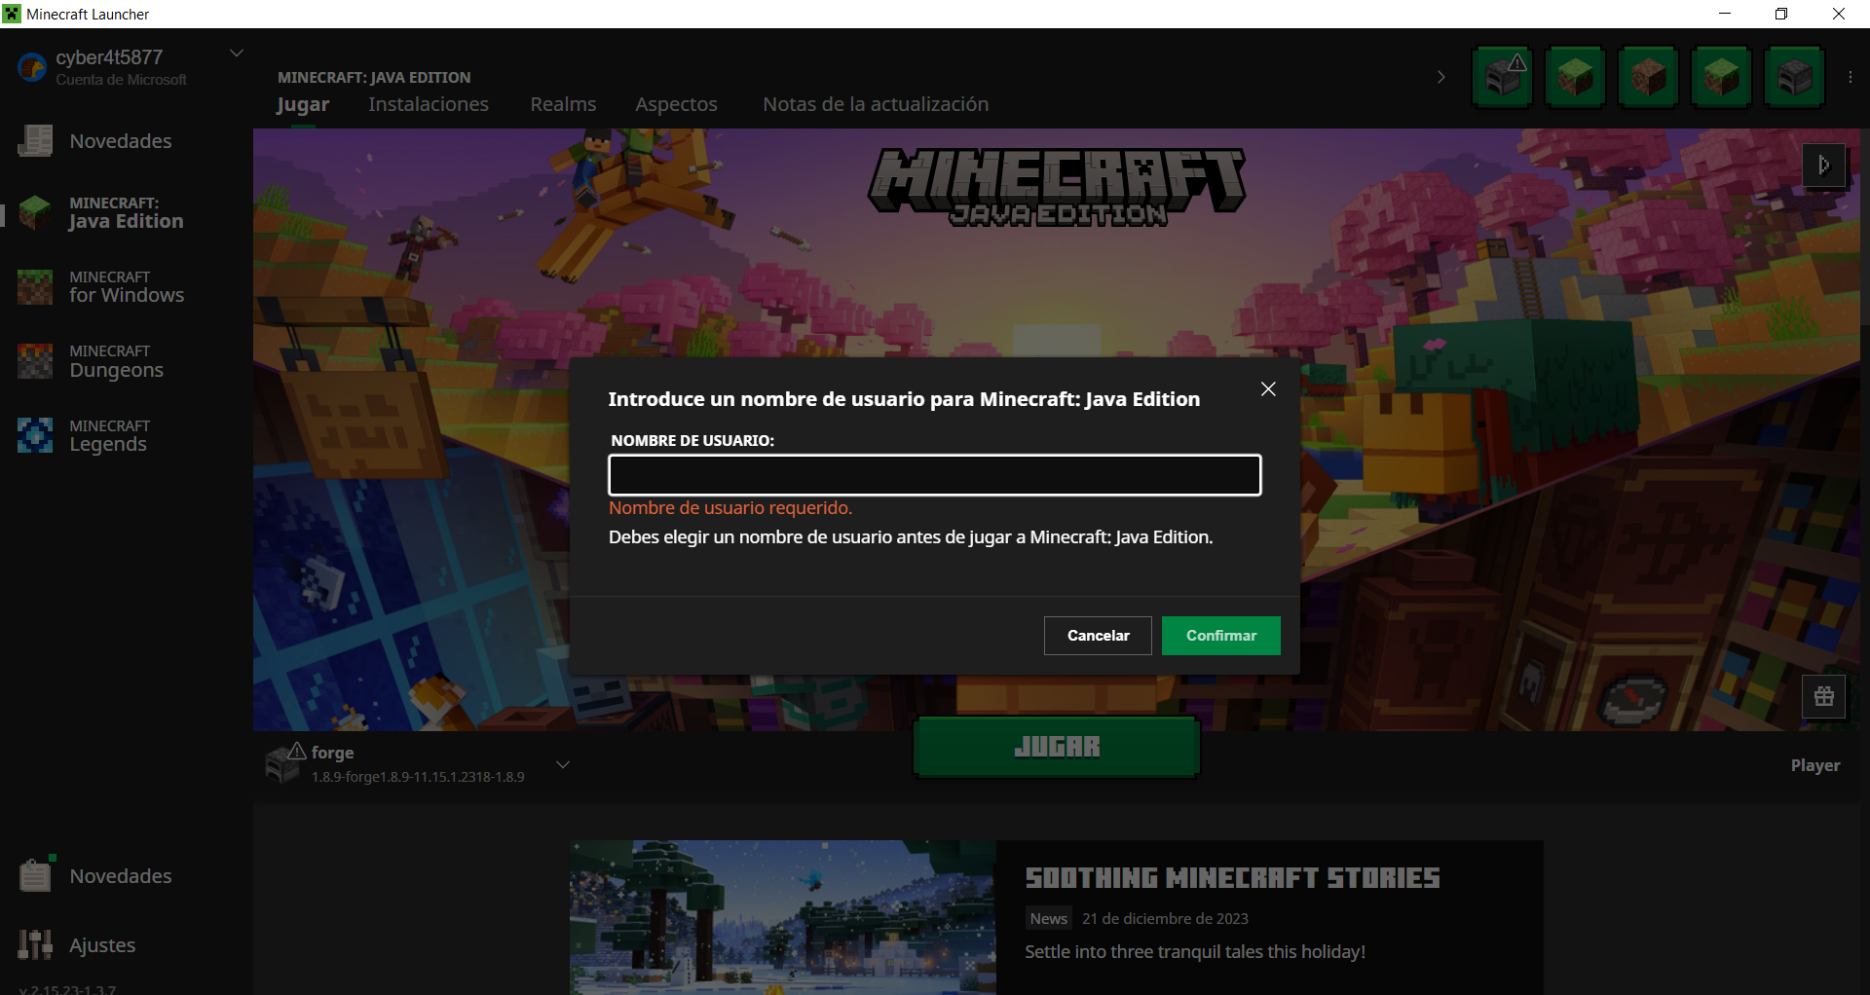
Task: Select the brown dirt block tile
Action: (x=1648, y=77)
